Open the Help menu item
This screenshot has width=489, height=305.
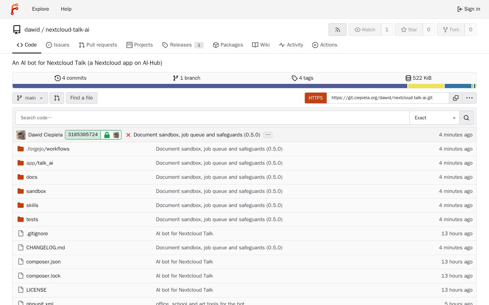tap(66, 9)
